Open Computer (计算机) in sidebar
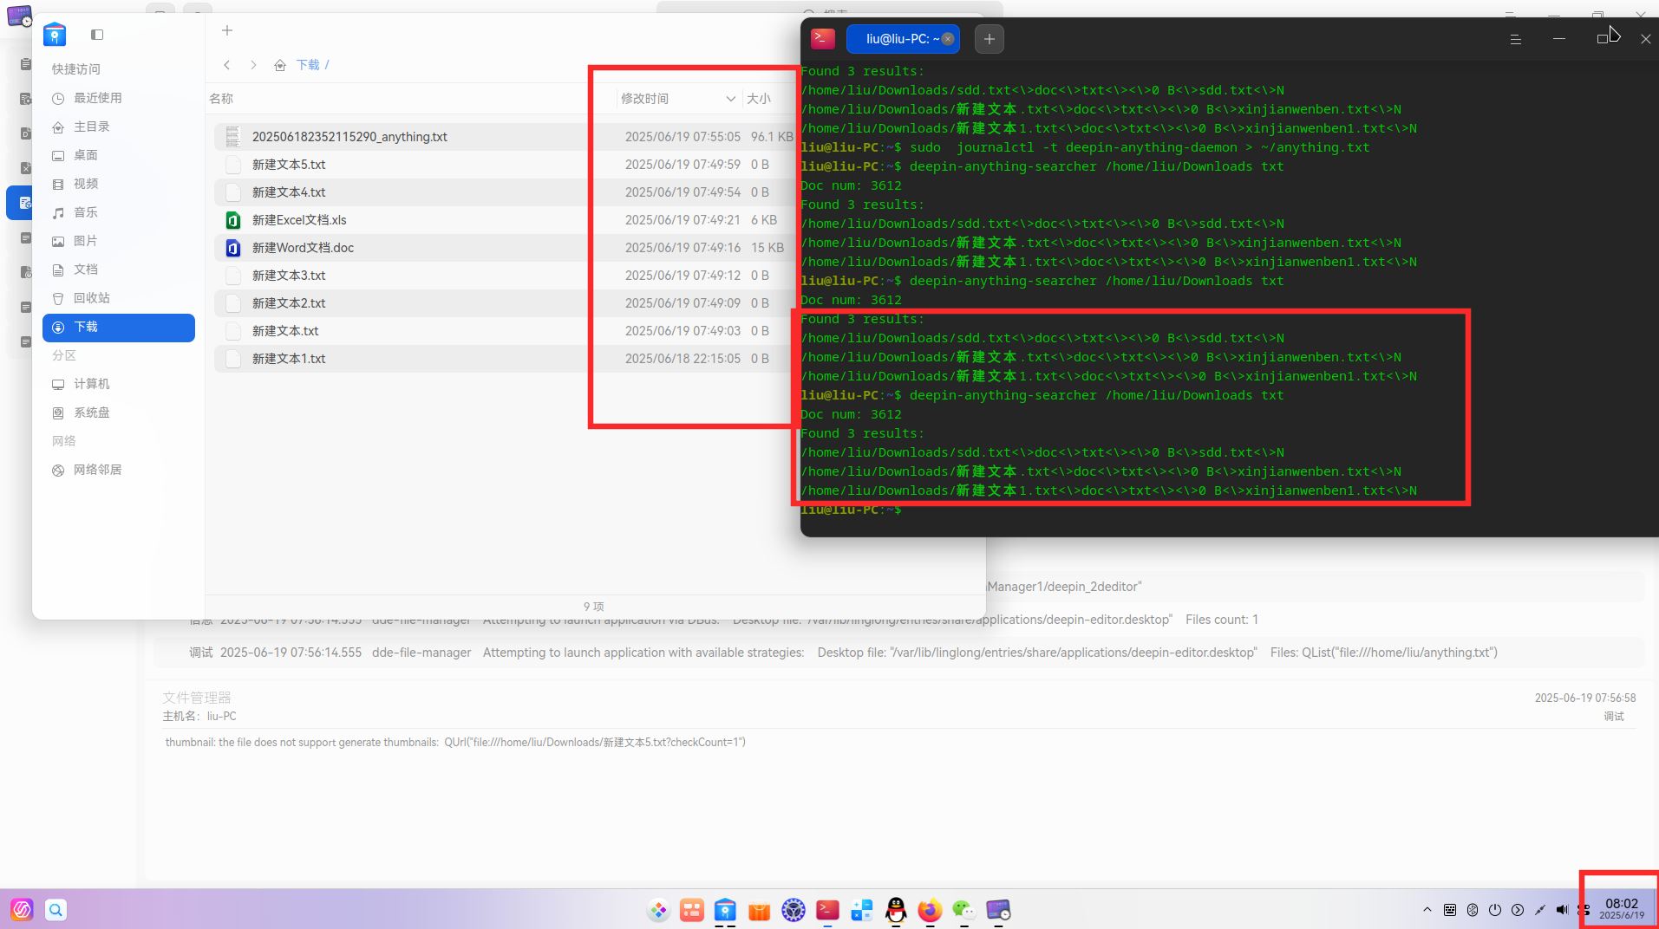This screenshot has height=929, width=1659. [118, 384]
